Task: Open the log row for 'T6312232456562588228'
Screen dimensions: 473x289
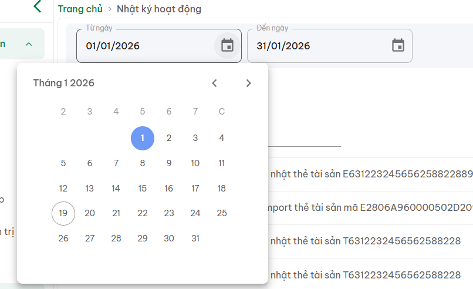Action: 365,241
